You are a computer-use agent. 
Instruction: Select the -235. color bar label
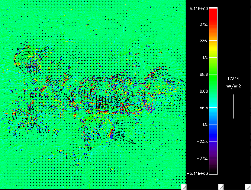click(x=203, y=141)
